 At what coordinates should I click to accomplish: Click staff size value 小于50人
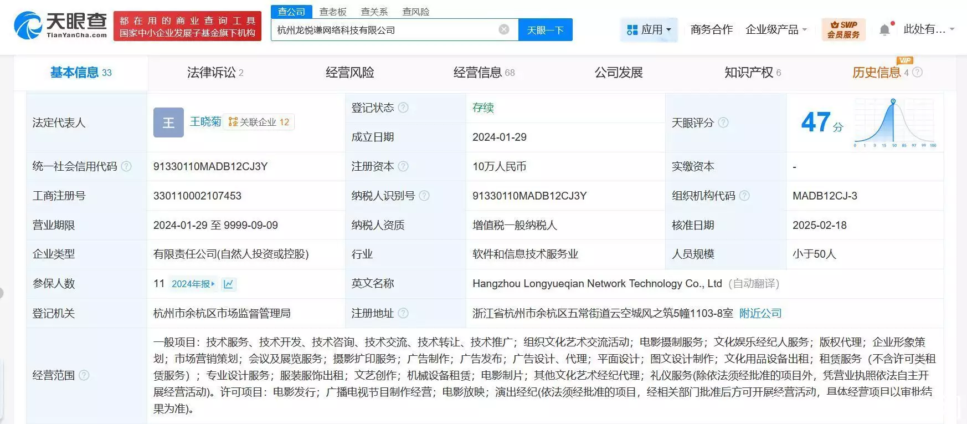click(x=814, y=254)
